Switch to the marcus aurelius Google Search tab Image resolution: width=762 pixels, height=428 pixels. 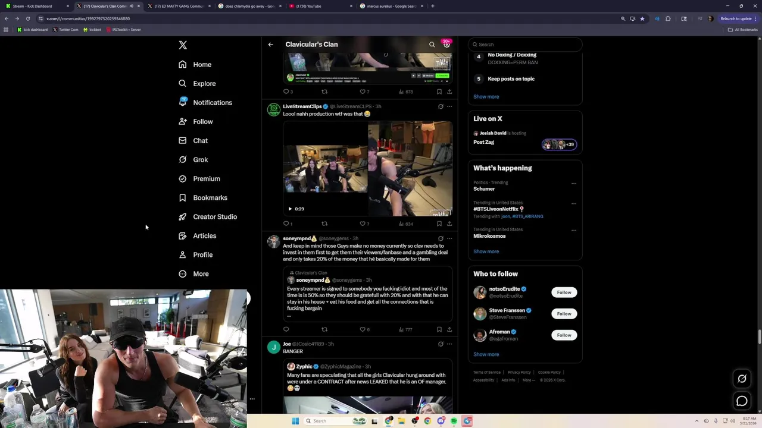[391, 6]
